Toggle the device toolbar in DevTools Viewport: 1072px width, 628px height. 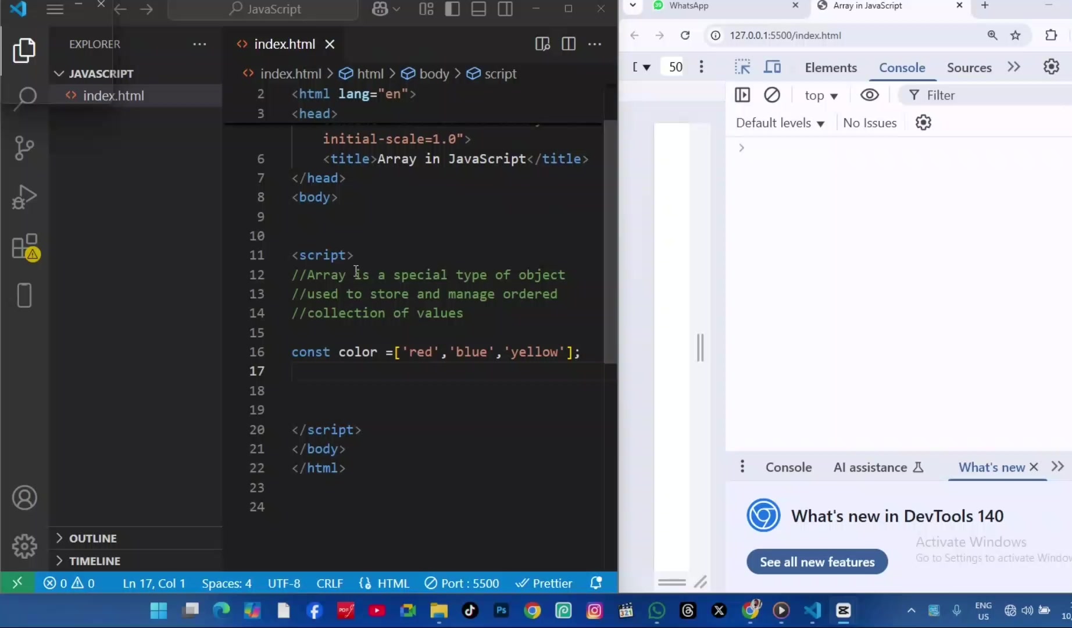click(772, 67)
